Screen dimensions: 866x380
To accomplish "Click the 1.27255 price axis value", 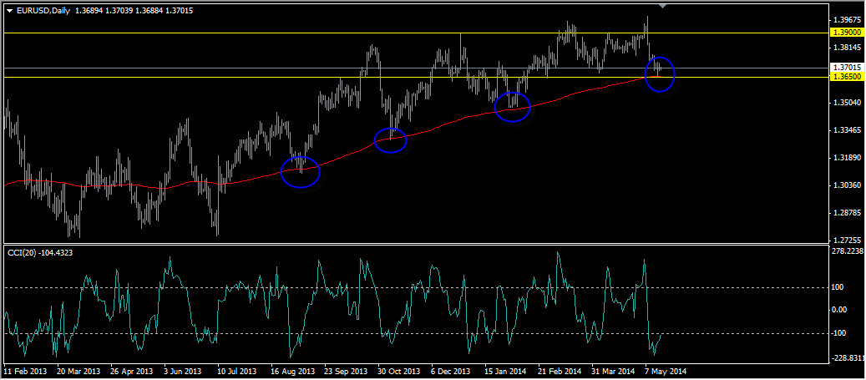I will pos(848,241).
